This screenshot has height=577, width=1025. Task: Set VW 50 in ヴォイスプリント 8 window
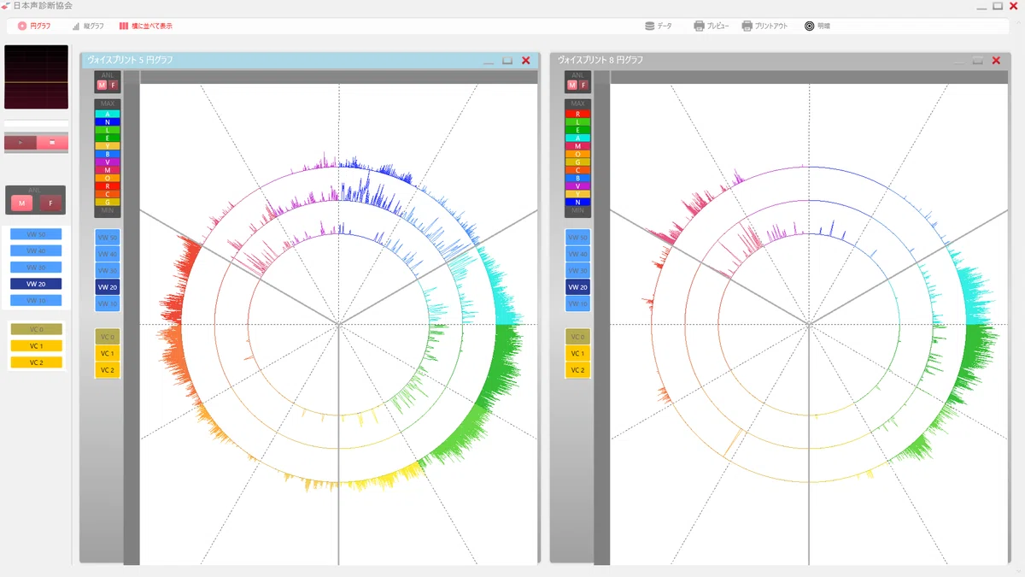coord(577,238)
